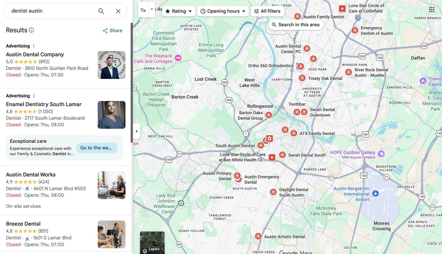
Task: Select the Lone Star Ben White clinic pin
Action: click(x=272, y=157)
